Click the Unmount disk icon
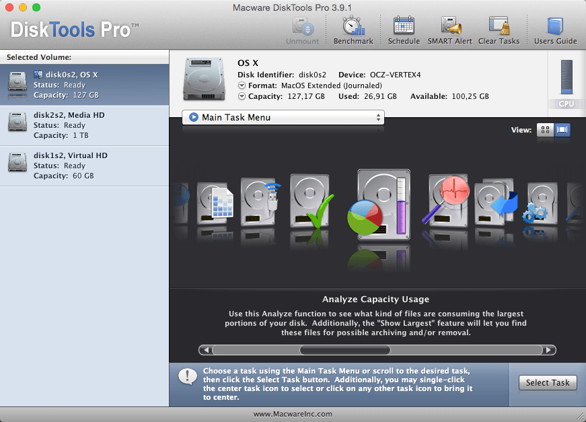 click(x=302, y=26)
